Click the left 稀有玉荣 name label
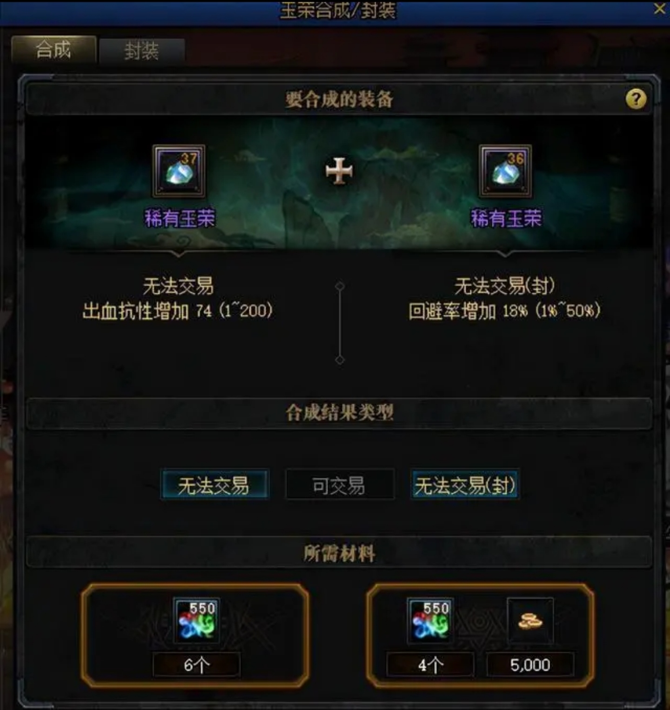This screenshot has height=710, width=670. (180, 219)
